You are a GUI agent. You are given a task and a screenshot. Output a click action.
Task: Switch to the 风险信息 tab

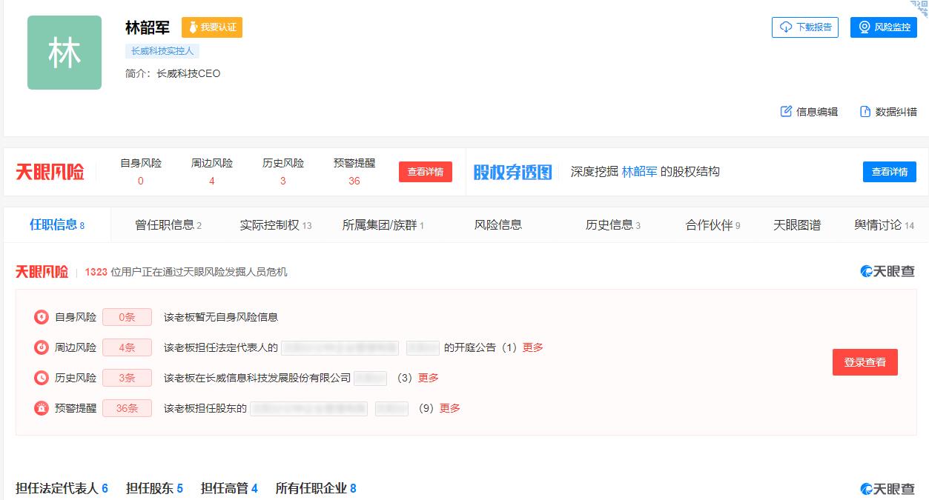coord(498,225)
